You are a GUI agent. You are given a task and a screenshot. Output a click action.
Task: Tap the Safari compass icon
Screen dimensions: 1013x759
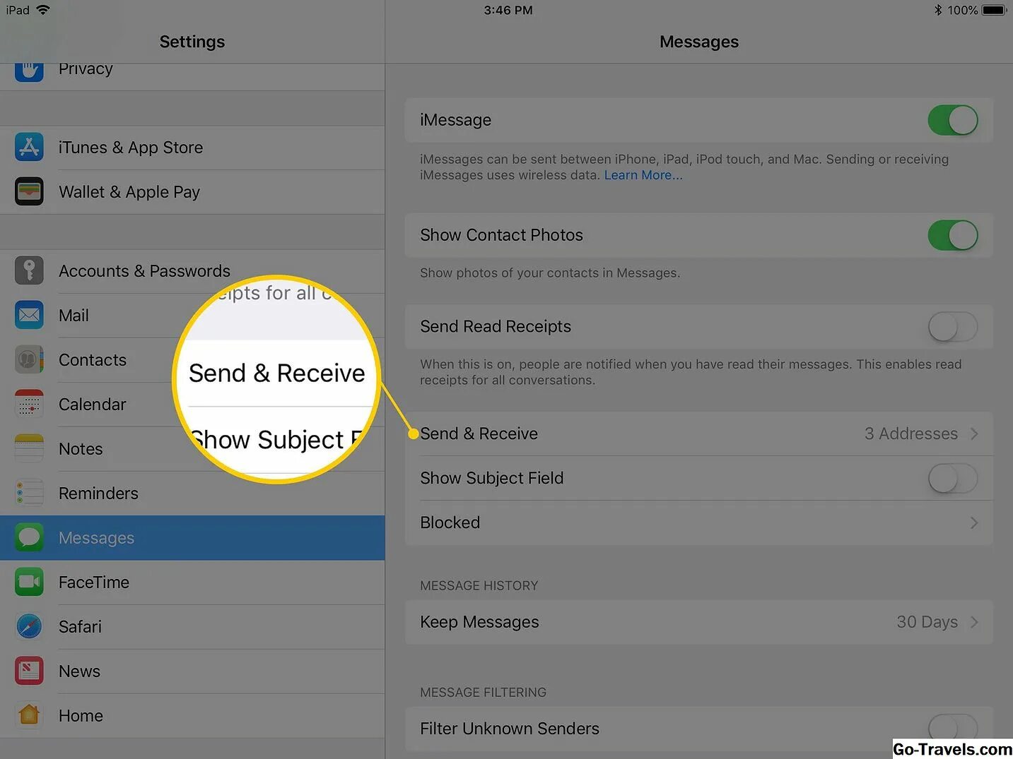click(x=29, y=626)
